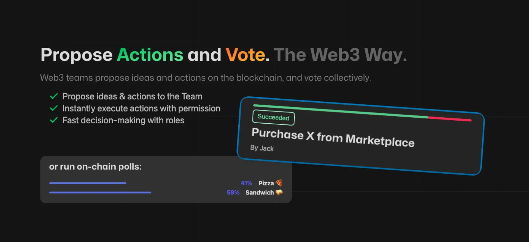Viewport: 529px width, 242px height.
Task: Open the Purchase X from Marketplace proposal
Action: (x=333, y=137)
